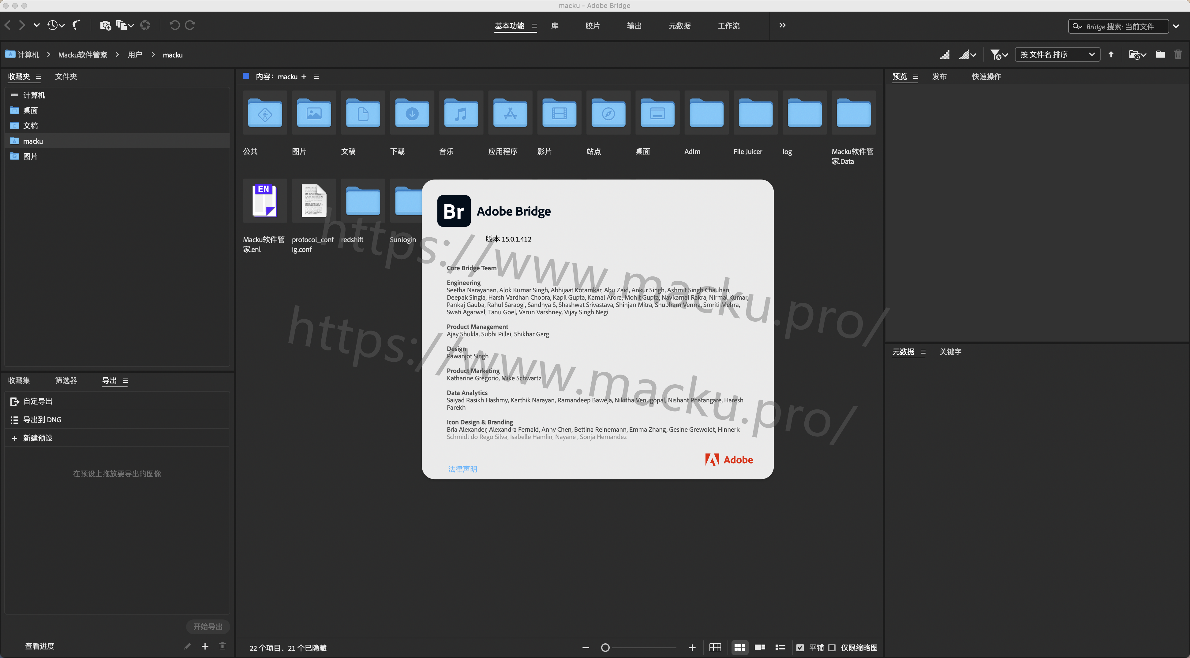Viewport: 1190px width, 658px height.
Task: Toggle ascending sort order arrow
Action: pyautogui.click(x=1111, y=54)
